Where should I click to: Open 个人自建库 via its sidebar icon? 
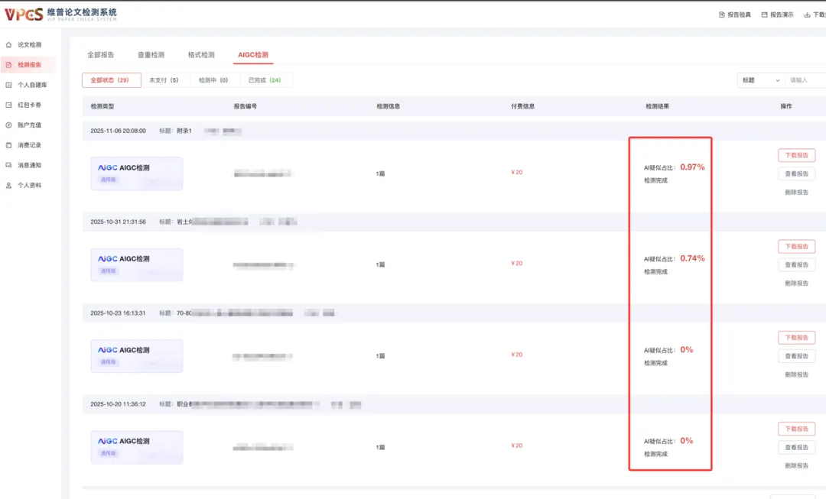[x=8, y=85]
